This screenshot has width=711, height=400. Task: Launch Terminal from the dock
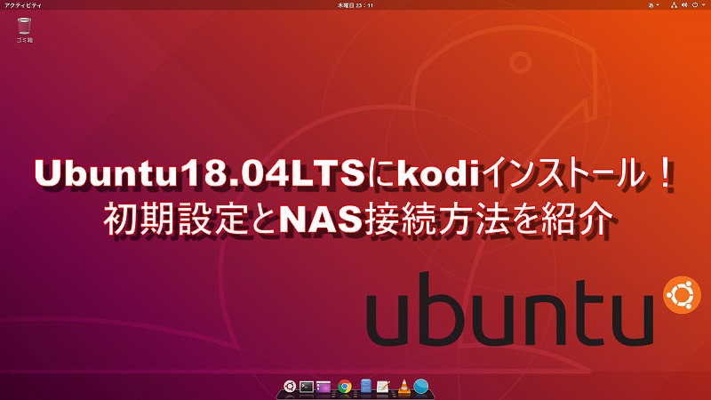pos(307,387)
